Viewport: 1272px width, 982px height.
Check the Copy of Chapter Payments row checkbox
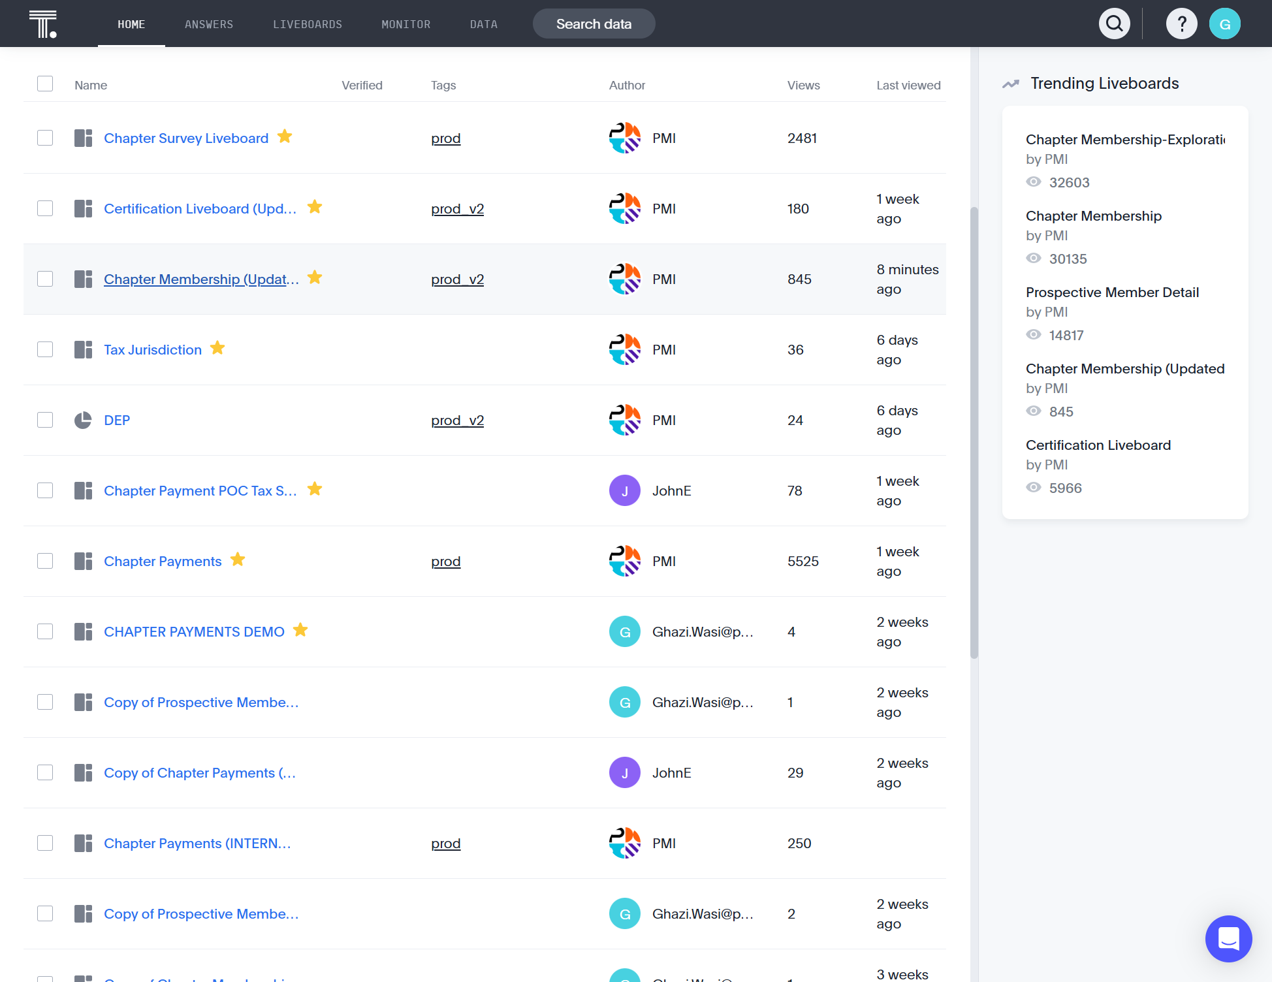[x=45, y=772]
